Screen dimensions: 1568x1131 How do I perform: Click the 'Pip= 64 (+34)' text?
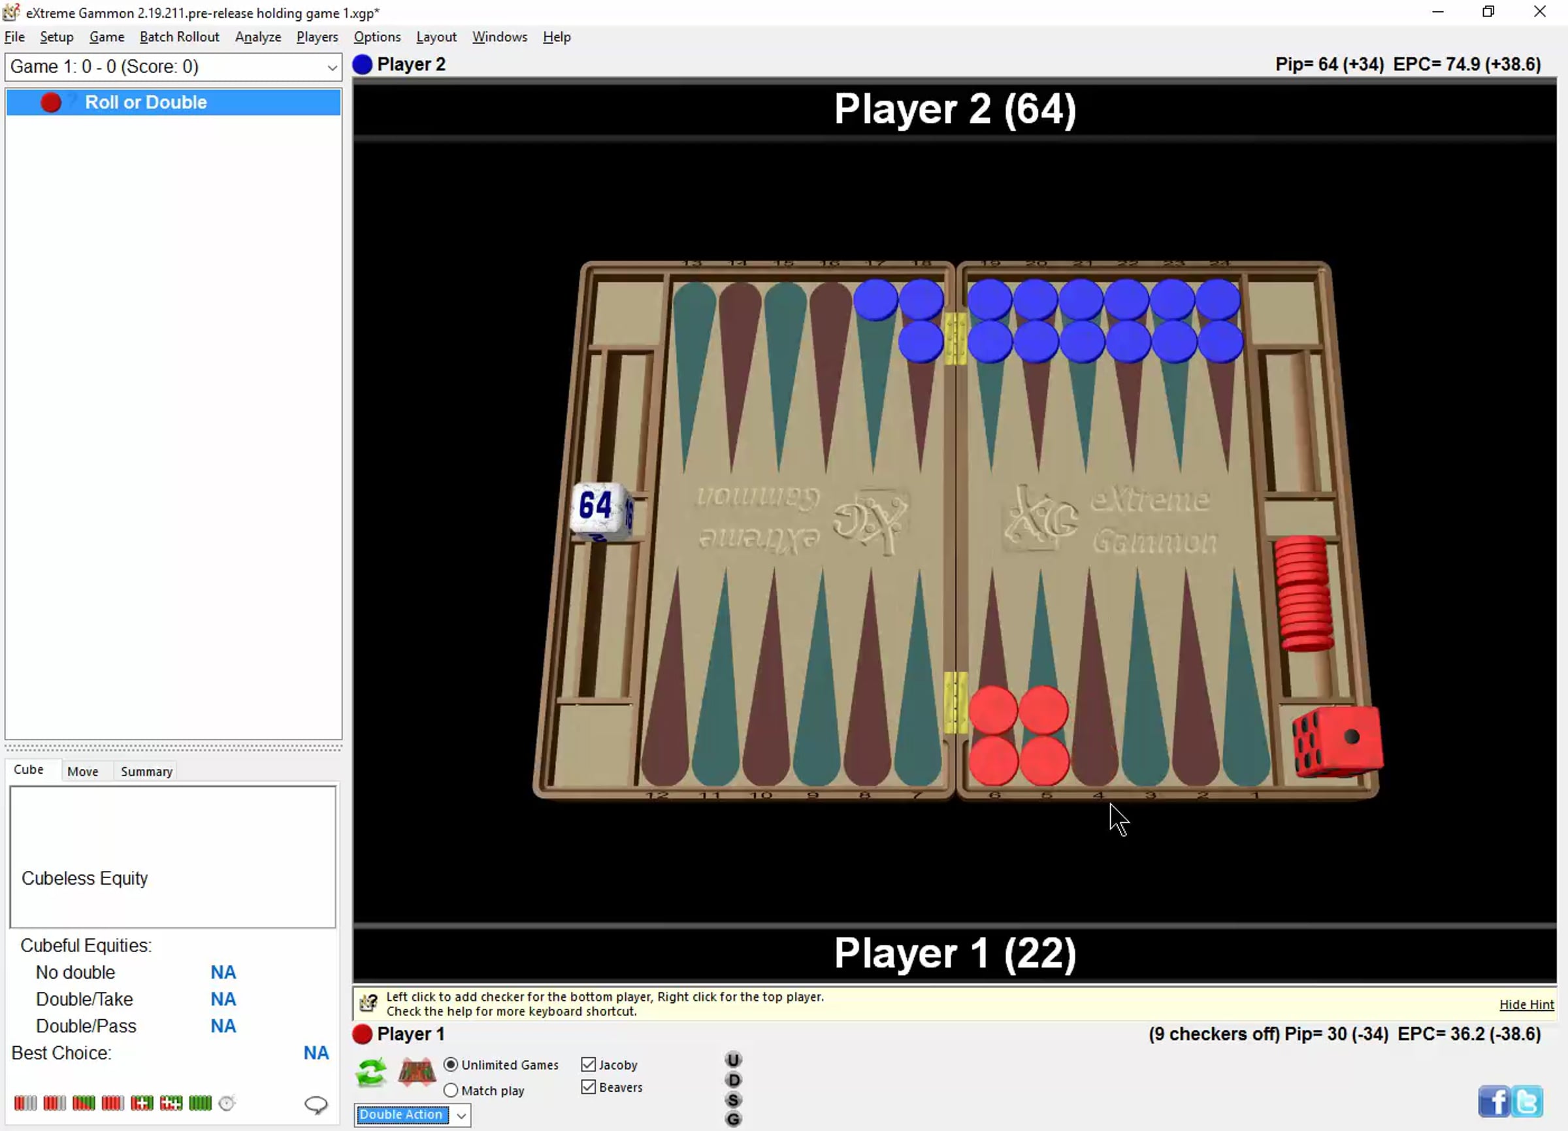(x=1330, y=64)
